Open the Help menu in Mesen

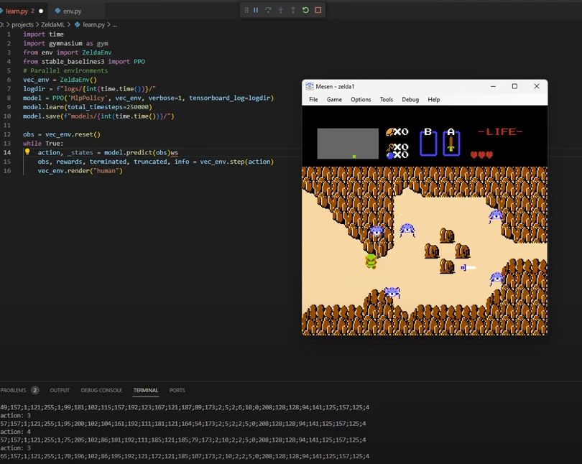pyautogui.click(x=433, y=99)
